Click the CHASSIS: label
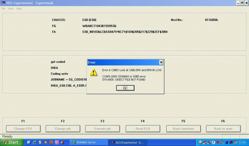Viewport: 249px width, 146px height. coord(59,20)
